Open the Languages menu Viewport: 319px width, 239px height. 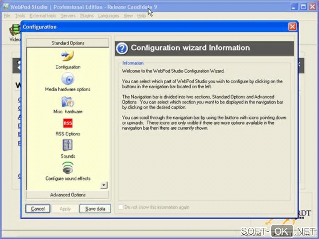[x=109, y=16]
